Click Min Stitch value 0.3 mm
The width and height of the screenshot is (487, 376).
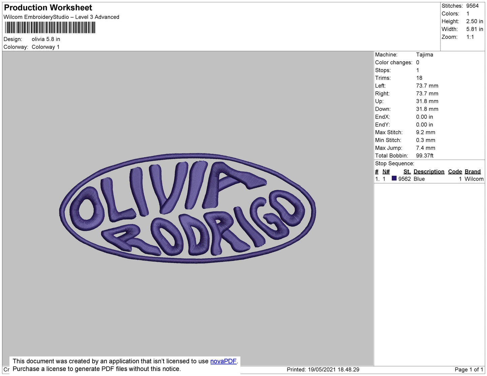pos(426,140)
